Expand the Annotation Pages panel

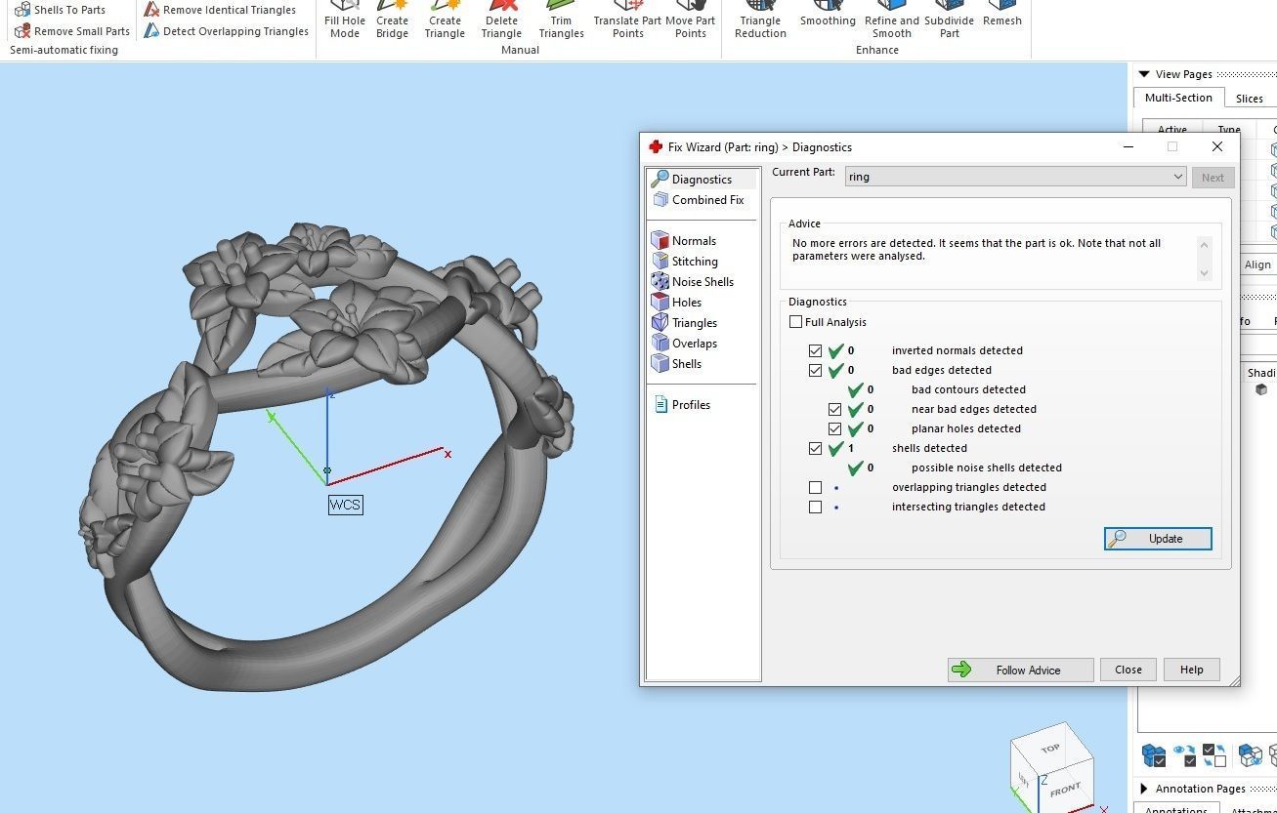click(x=1144, y=789)
